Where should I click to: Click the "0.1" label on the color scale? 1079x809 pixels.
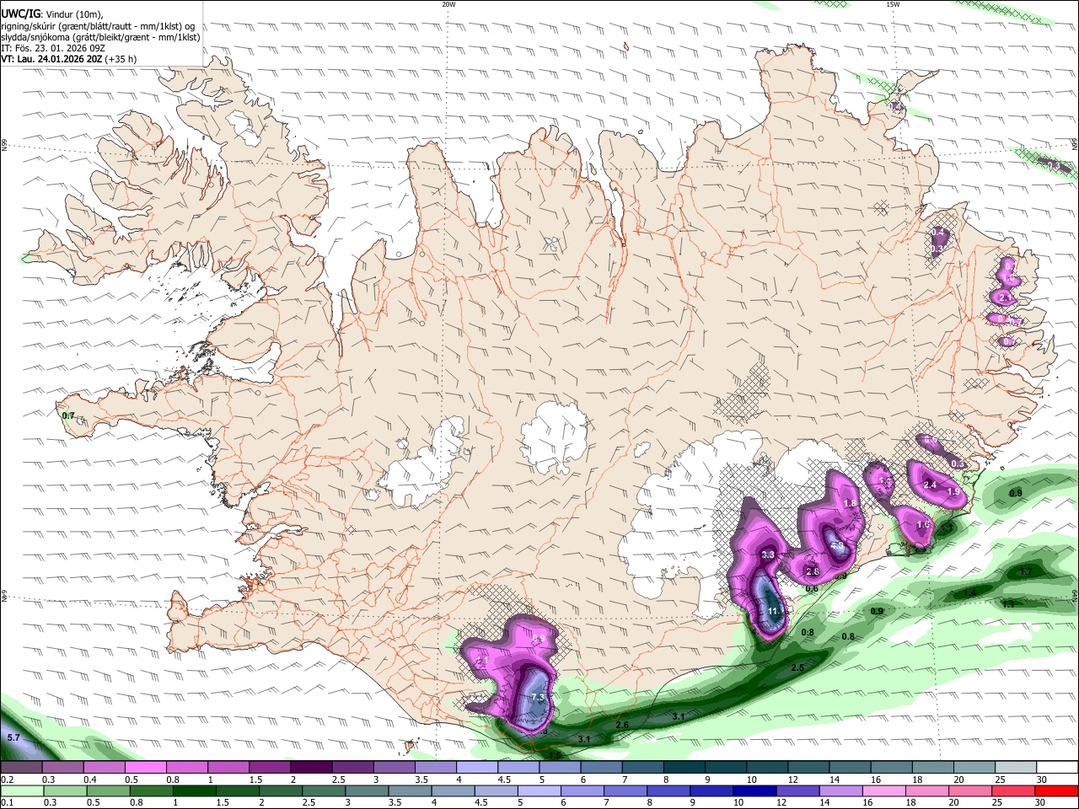pos(7,801)
